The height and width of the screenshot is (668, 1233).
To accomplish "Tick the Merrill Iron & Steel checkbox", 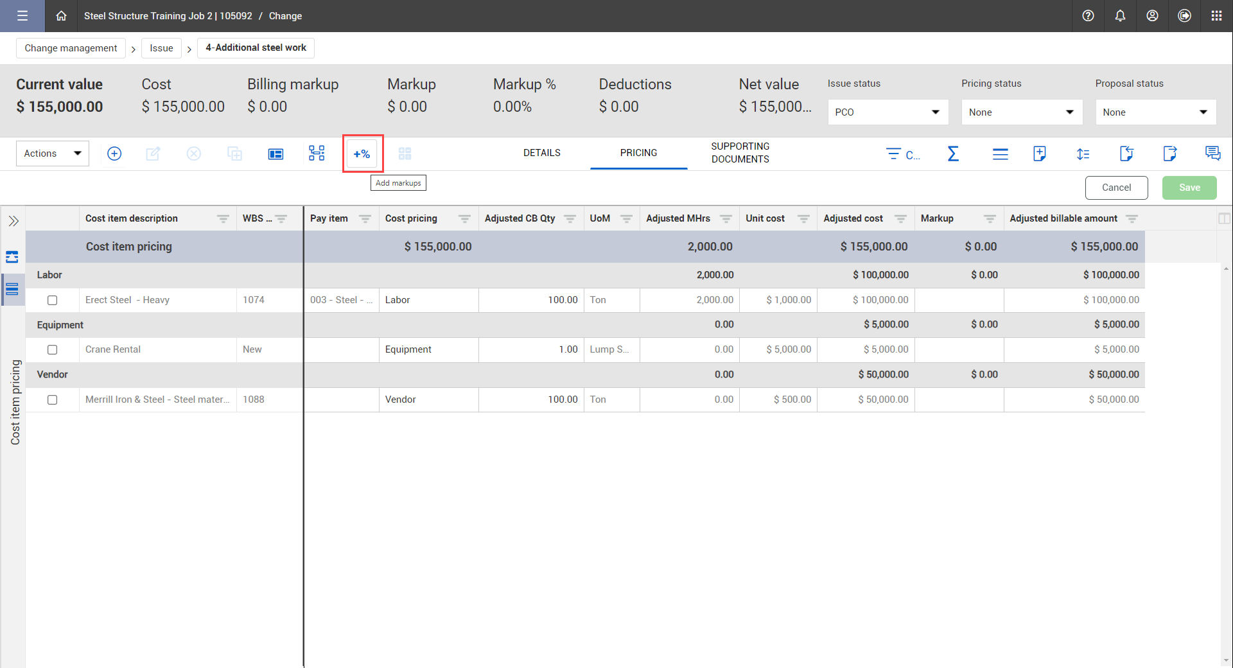I will tap(53, 400).
